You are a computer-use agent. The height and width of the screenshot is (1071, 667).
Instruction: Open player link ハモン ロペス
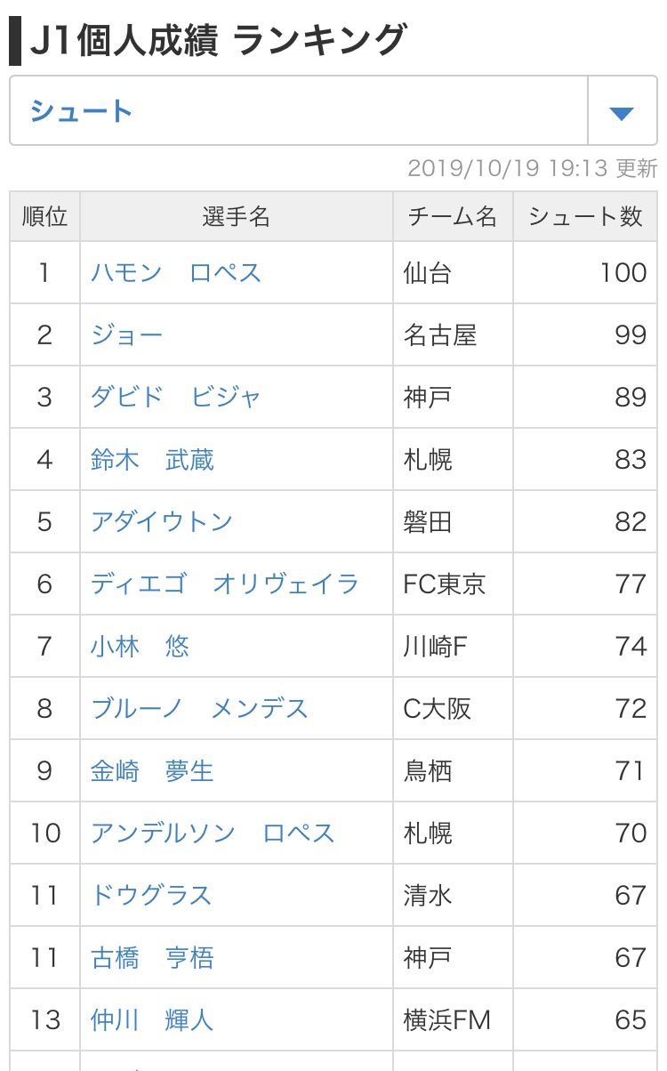click(176, 272)
